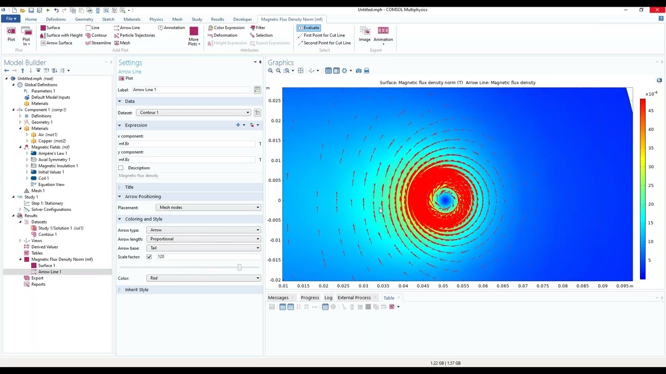Toggle the Evaluate button in the ribbon
Viewport: 666px width, 374px height.
[309, 28]
